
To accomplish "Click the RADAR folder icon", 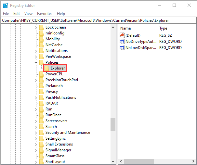I will click(41, 103).
